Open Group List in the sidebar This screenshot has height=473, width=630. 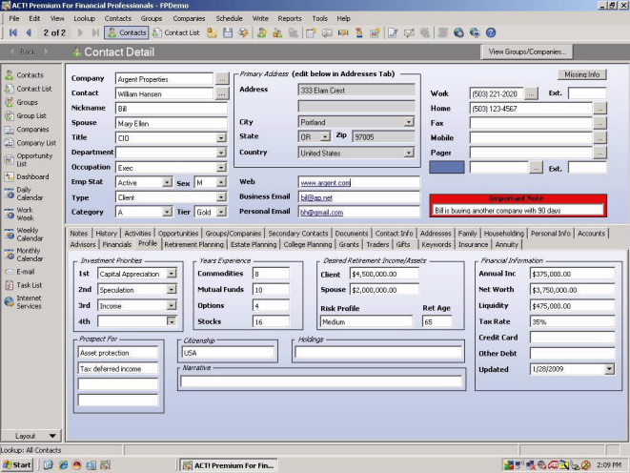click(26, 115)
